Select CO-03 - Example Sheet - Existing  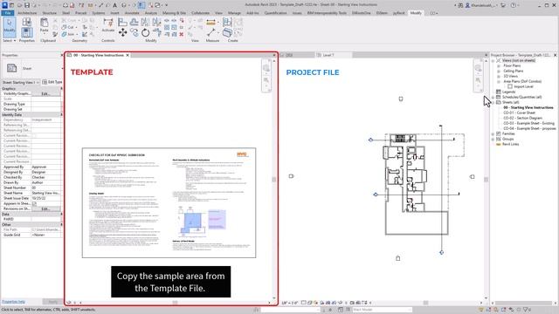tap(528, 123)
